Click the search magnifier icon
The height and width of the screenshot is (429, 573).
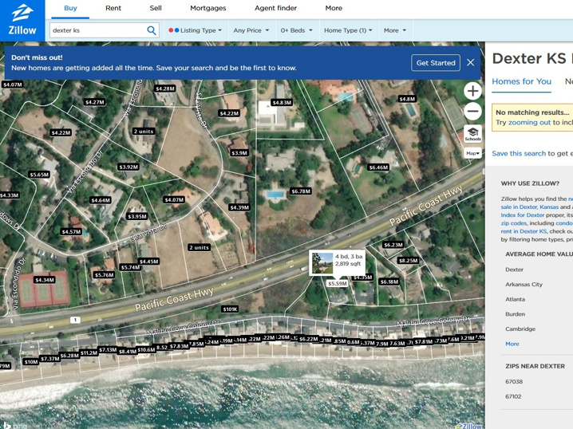152,30
